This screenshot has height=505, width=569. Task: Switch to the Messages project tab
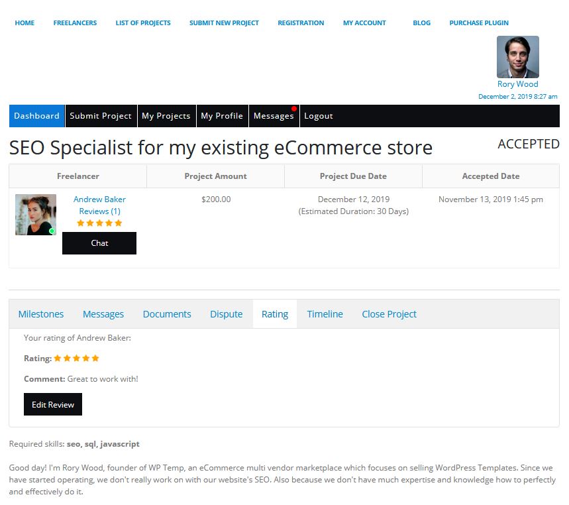pos(103,314)
